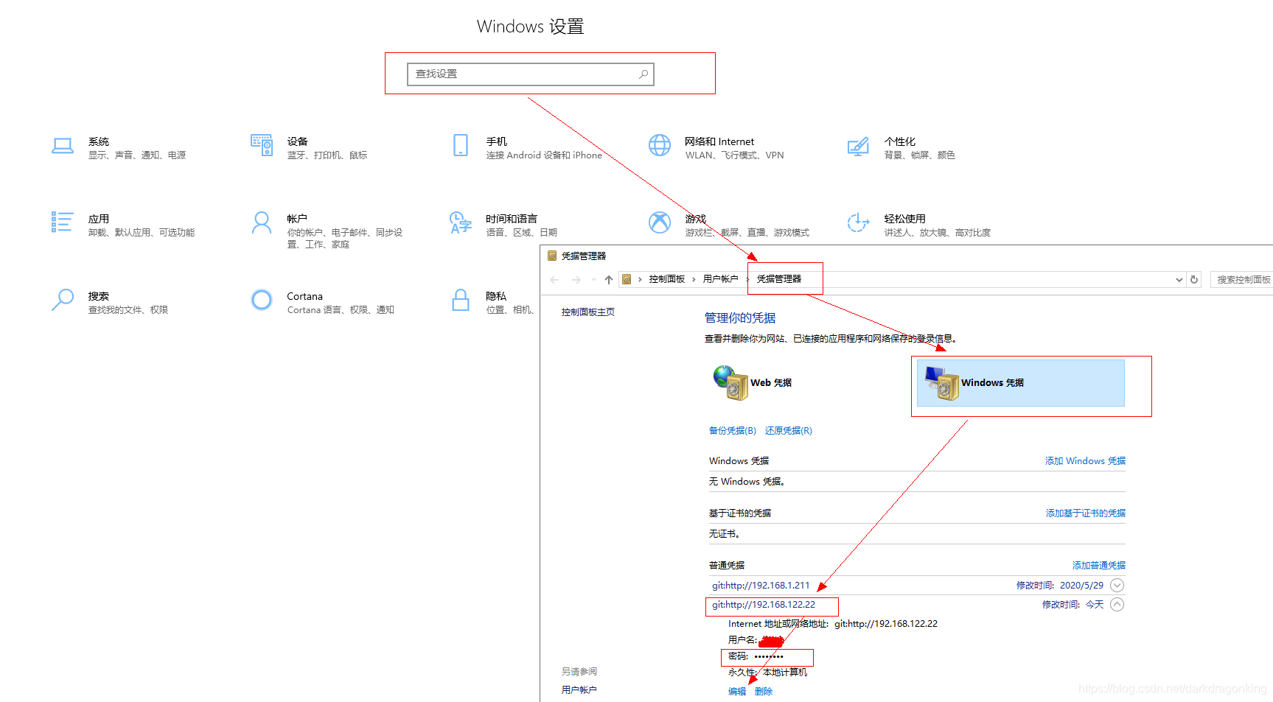Click 还原凭据(R) link
1273x702 pixels.
click(789, 431)
